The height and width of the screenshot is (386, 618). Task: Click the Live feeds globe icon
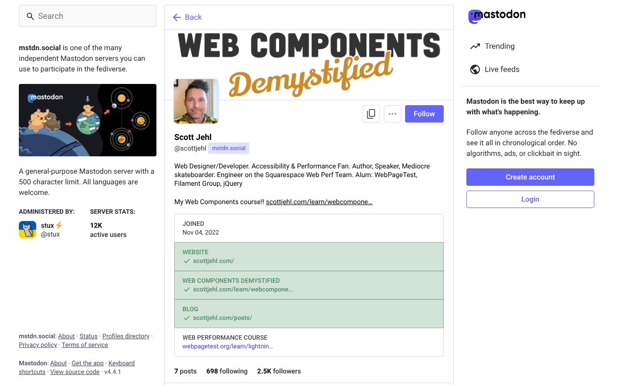(x=475, y=69)
